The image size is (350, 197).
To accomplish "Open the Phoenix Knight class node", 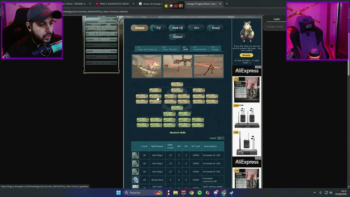I will click(x=170, y=102).
